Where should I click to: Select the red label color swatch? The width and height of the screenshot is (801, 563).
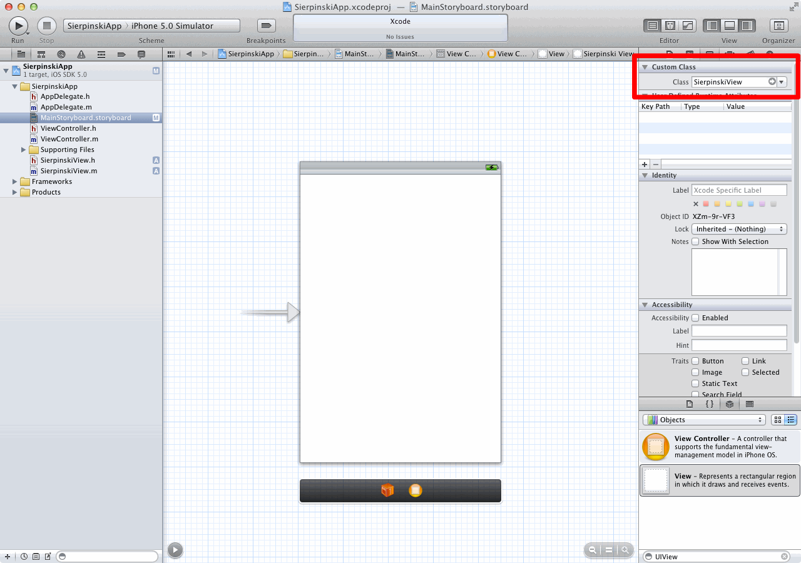(x=706, y=204)
